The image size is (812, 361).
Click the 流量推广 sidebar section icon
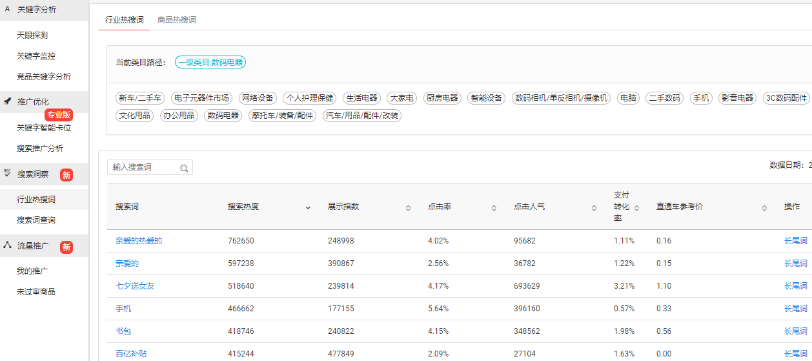pos(7,245)
